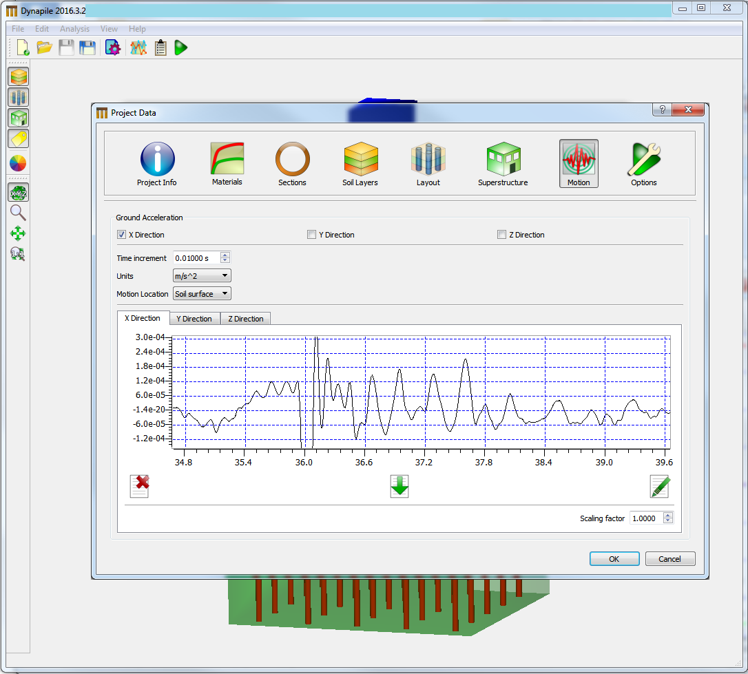Enable the Y Direction checkbox
Viewport: 748px width, 674px height.
pyautogui.click(x=312, y=235)
